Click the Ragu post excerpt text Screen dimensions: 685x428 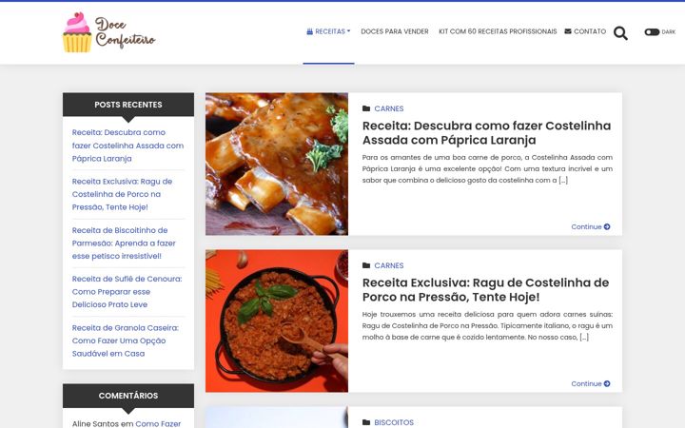(x=487, y=325)
